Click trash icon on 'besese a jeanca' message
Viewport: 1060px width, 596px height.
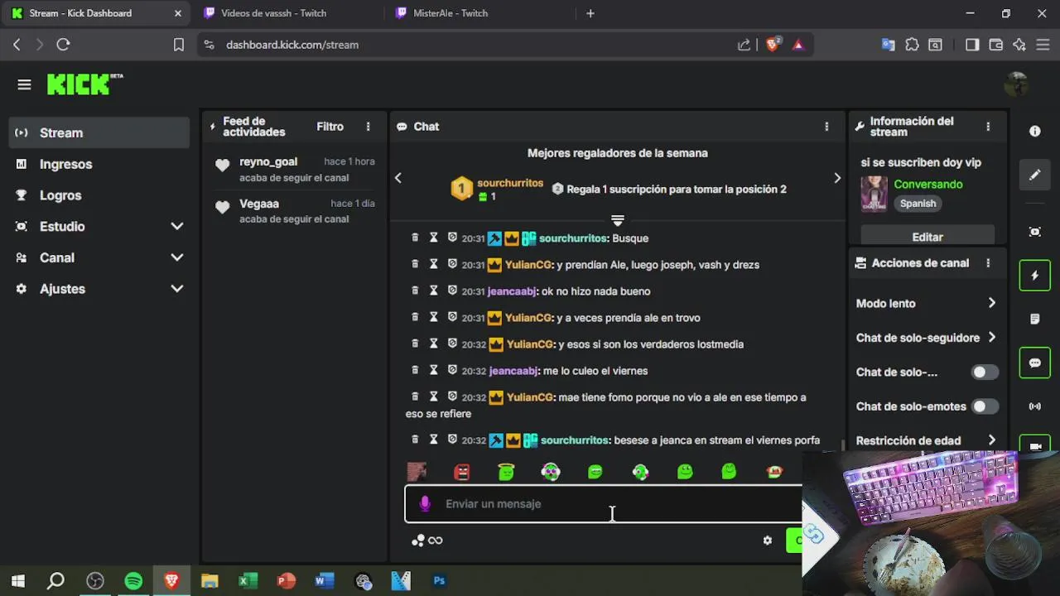(x=415, y=440)
